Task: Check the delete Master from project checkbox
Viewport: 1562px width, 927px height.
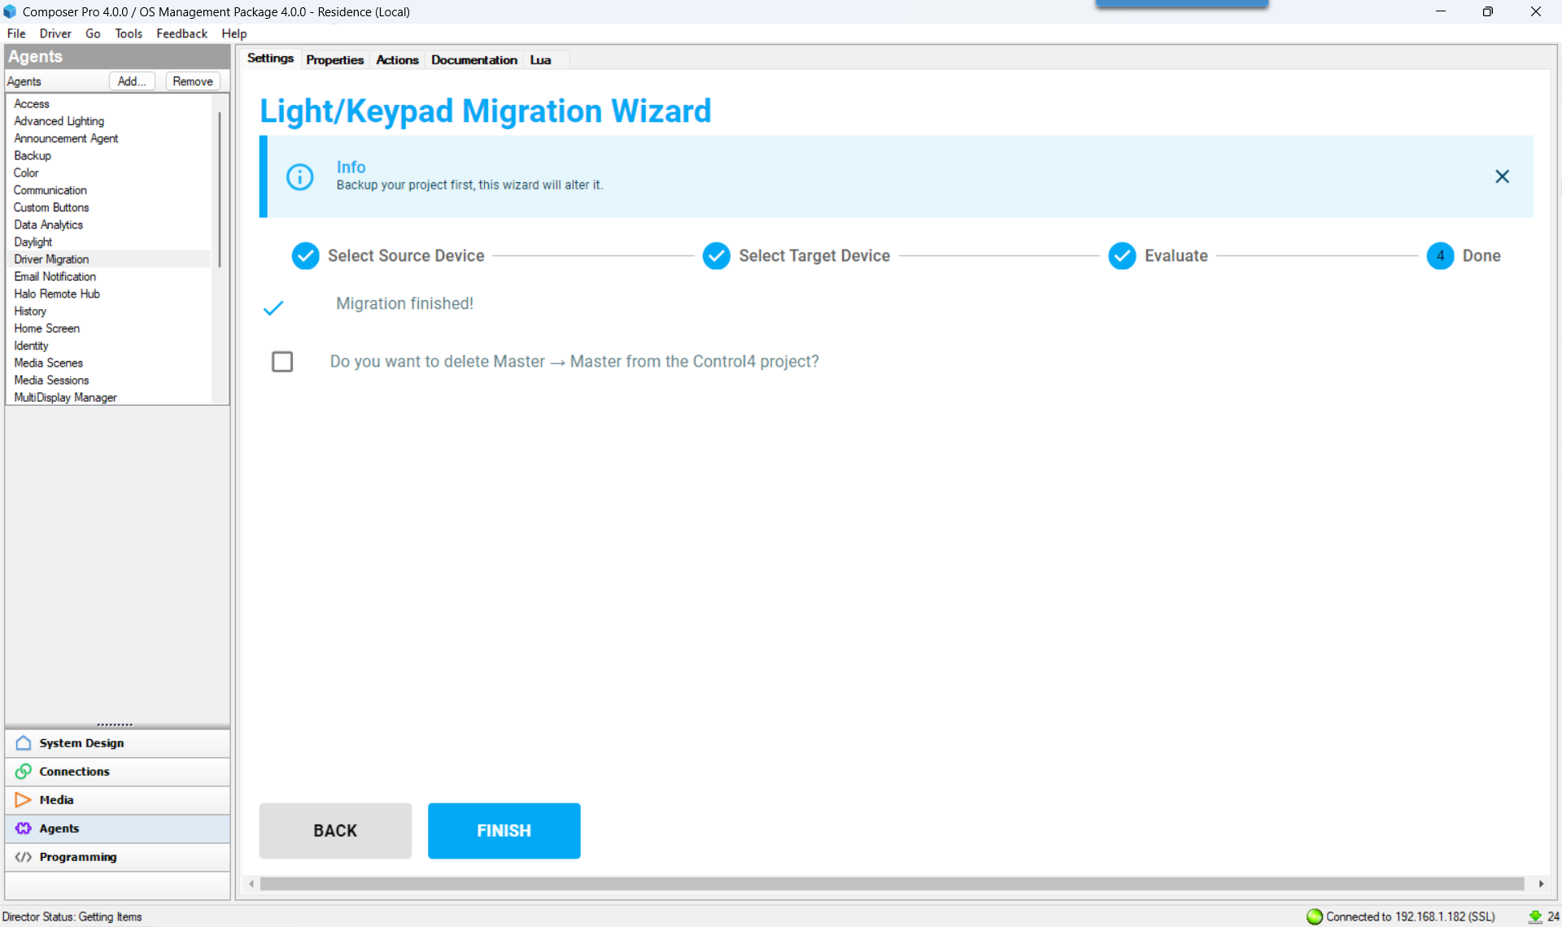Action: pyautogui.click(x=282, y=361)
